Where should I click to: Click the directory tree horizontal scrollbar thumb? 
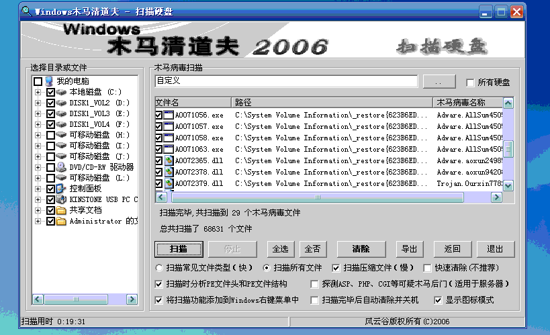76,299
